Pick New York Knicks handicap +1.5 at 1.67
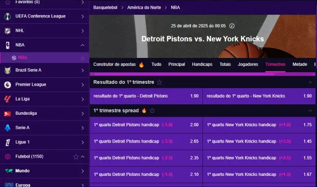The width and height of the screenshot is (317, 187). pos(259,175)
